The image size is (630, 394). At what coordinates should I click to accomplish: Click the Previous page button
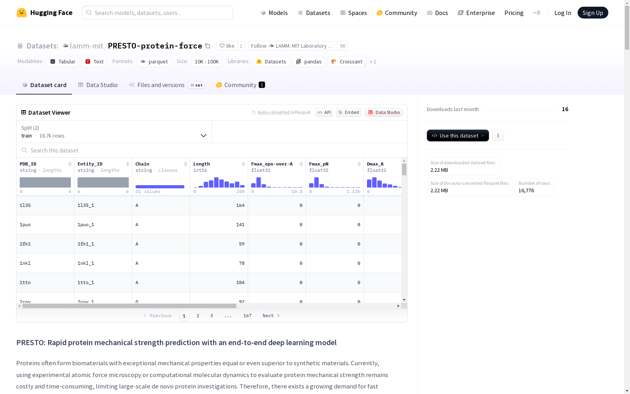[x=157, y=316]
